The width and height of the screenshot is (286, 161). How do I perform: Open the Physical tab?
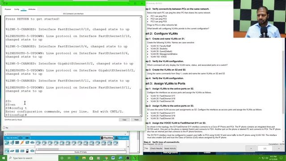[x=8, y=9]
